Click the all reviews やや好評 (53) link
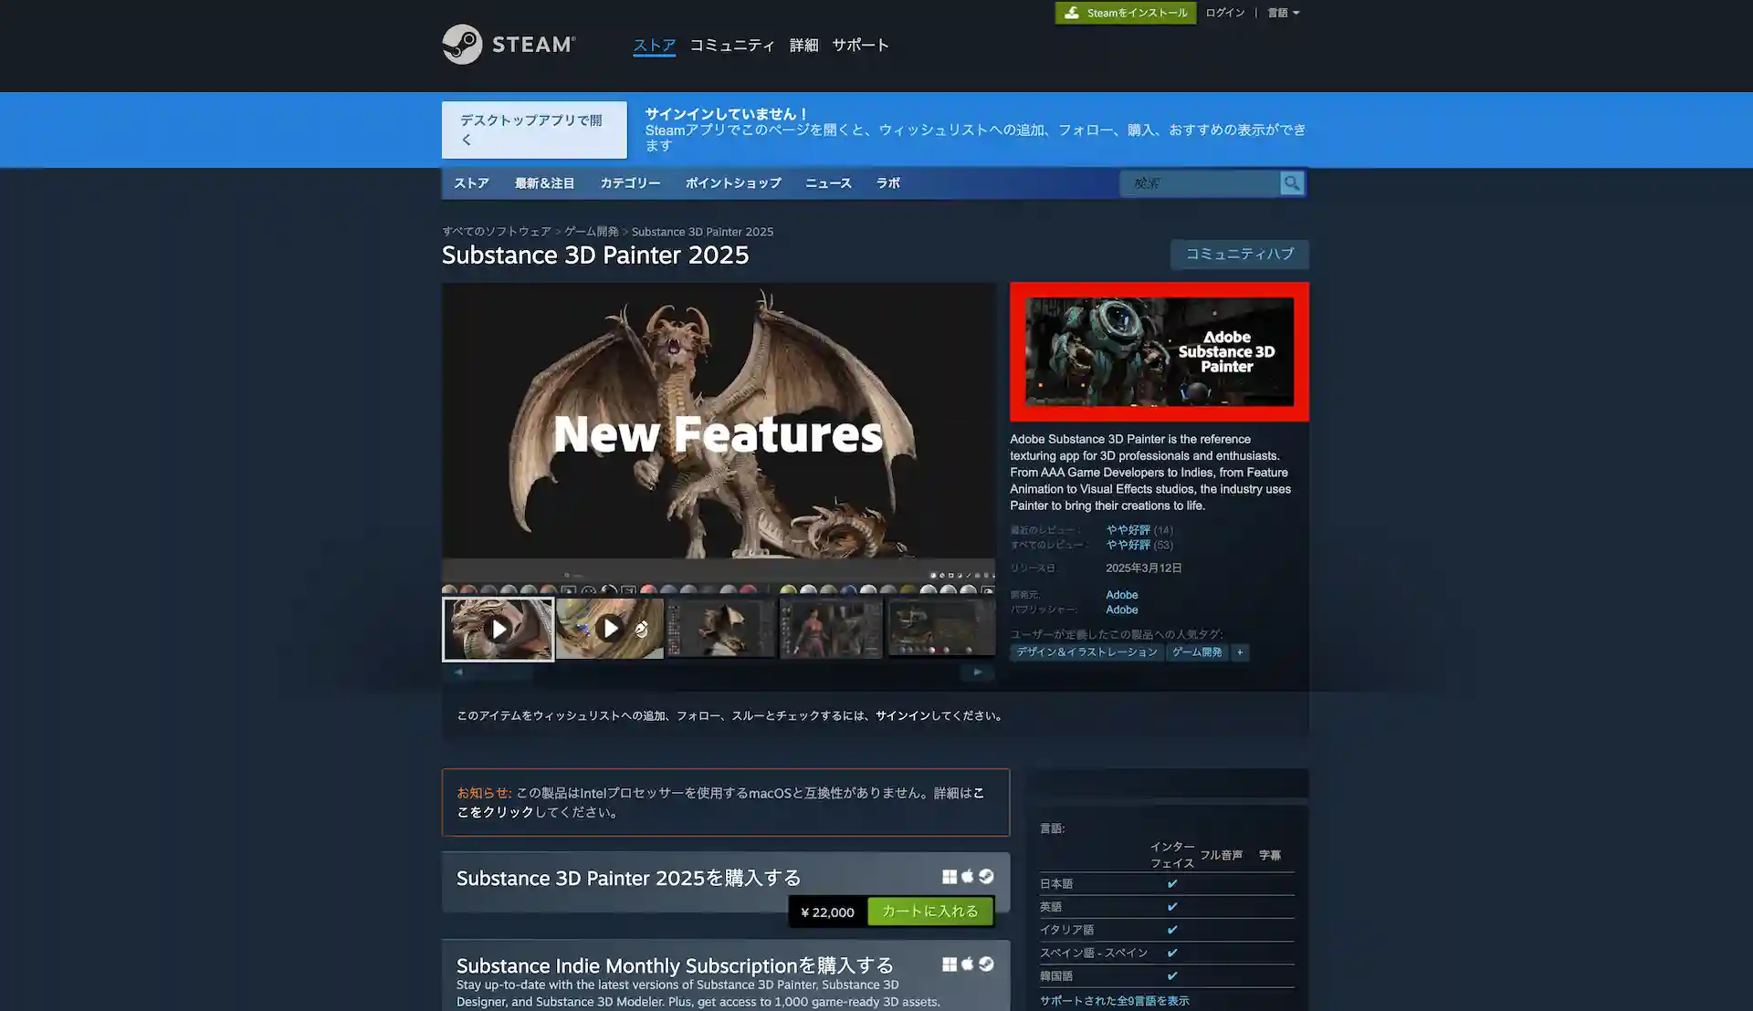Viewport: 1753px width, 1011px height. (x=1139, y=545)
